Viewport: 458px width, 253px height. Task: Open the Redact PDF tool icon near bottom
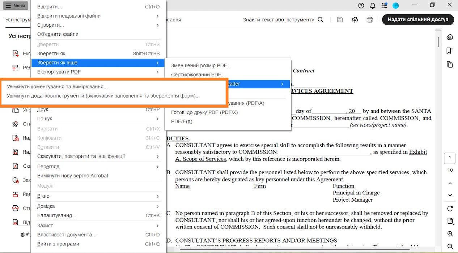pos(16,194)
